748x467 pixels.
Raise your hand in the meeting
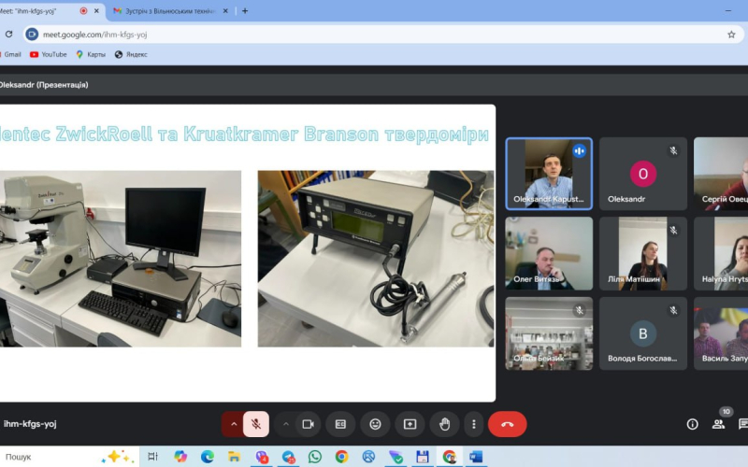(445, 424)
